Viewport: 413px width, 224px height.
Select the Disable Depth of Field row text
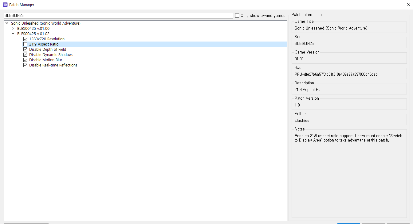[48, 50]
